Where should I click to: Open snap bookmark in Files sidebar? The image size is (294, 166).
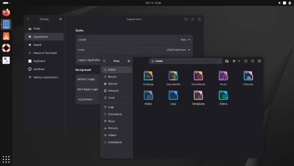click(x=117, y=107)
